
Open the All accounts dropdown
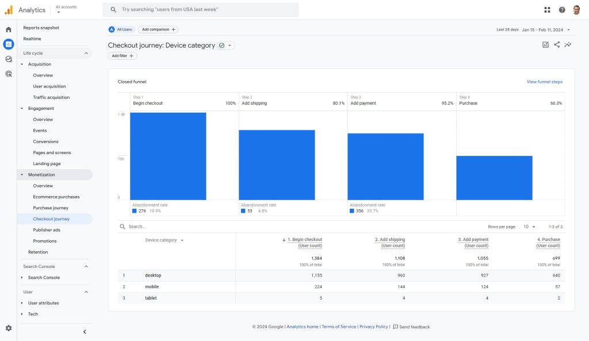coord(66,9)
